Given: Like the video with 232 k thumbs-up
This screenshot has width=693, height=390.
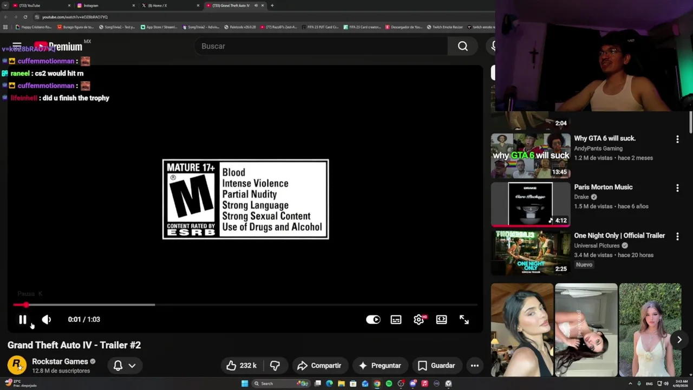Looking at the screenshot, I should 241,366.
